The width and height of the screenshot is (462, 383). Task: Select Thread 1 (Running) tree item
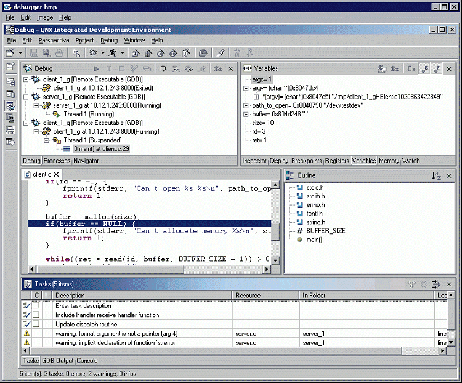pyautogui.click(x=89, y=114)
